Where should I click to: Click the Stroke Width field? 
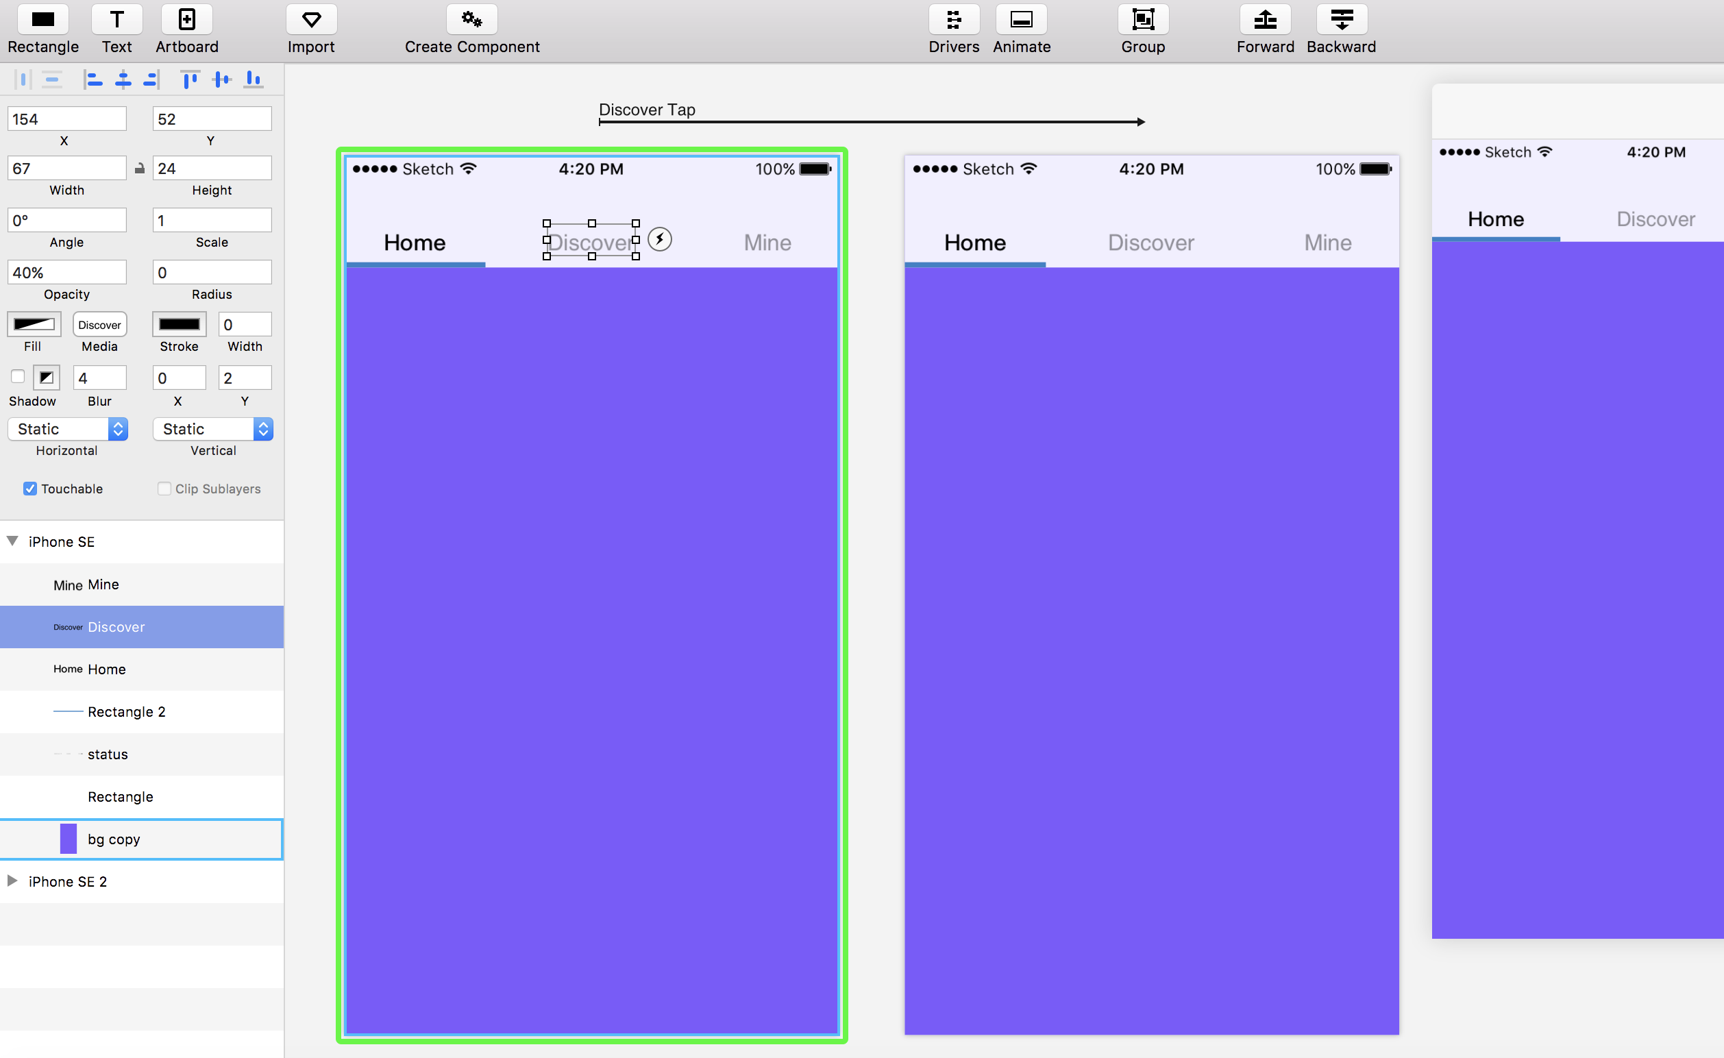coord(245,325)
